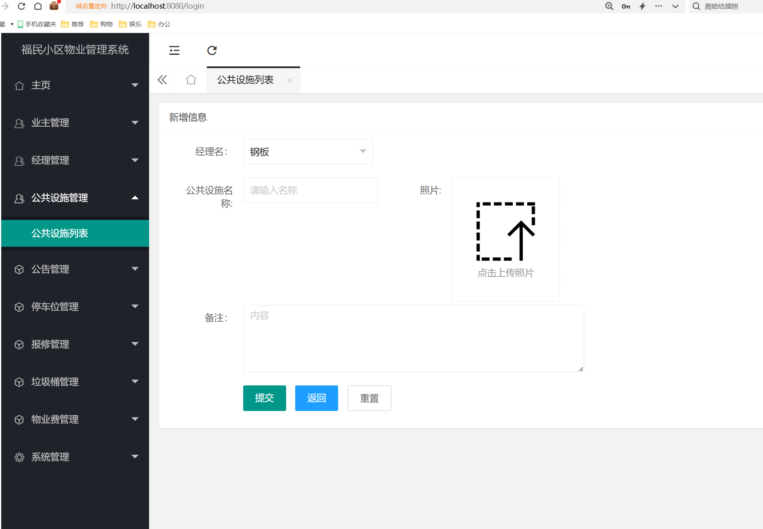The image size is (763, 529).
Task: Switch to the 公共设施列表 tab
Action: pos(245,80)
